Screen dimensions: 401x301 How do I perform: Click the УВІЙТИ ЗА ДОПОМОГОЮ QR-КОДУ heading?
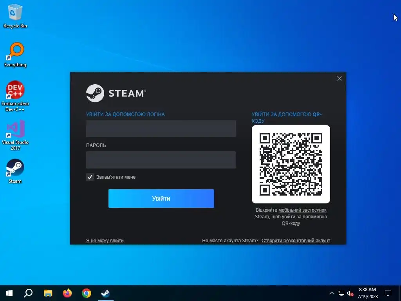[287, 118]
